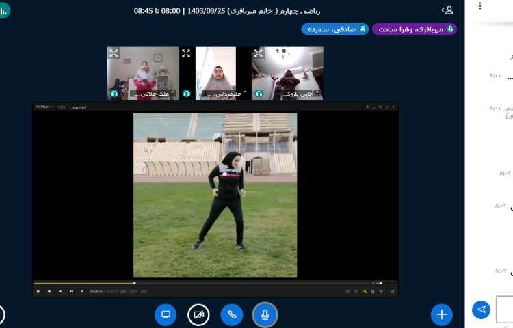The height and width of the screenshot is (328, 513).
Task: Expand the rightmost webcam to fullscreen
Action: pyautogui.click(x=258, y=53)
